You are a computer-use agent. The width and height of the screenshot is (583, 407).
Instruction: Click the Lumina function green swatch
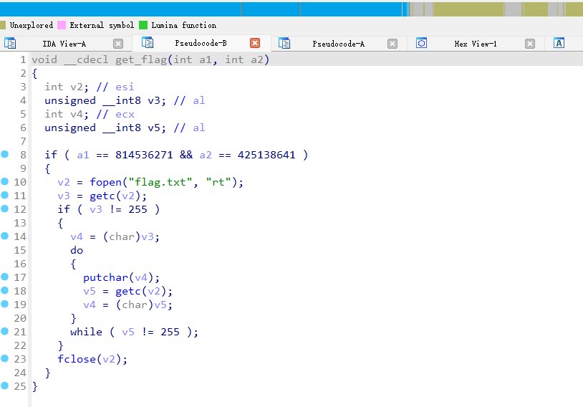(143, 25)
